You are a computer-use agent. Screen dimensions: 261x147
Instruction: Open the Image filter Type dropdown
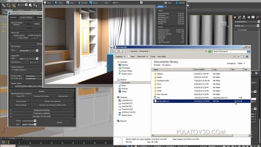29,59
